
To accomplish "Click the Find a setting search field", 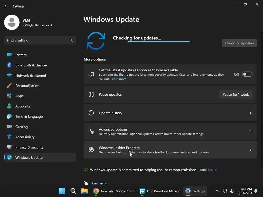I will coord(40,40).
